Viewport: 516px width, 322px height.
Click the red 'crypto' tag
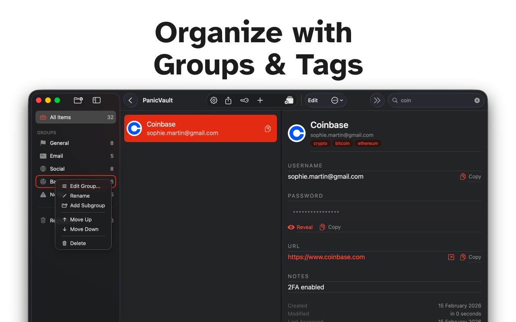320,143
